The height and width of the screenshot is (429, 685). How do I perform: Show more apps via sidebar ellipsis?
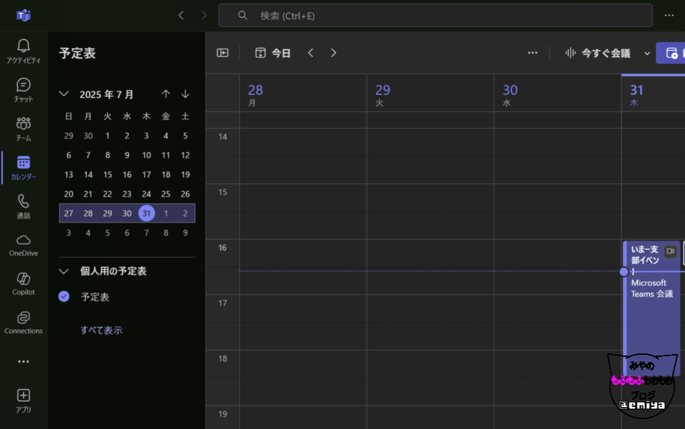(23, 362)
